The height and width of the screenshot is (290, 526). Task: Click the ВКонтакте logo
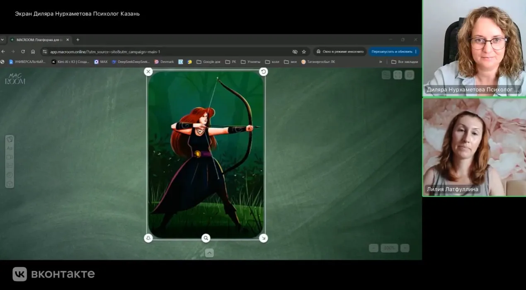click(53, 274)
